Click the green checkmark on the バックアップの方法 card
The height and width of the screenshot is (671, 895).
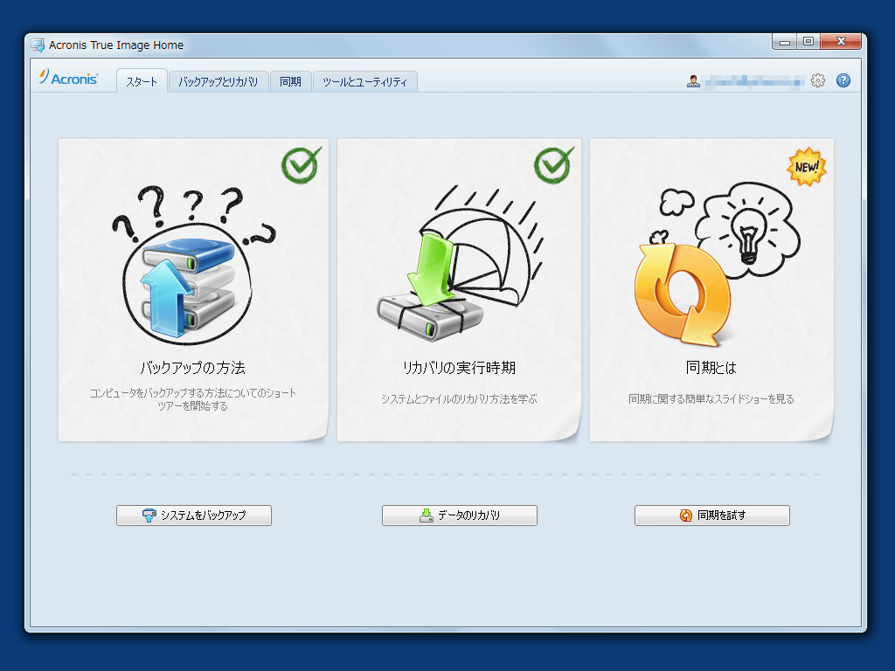301,165
